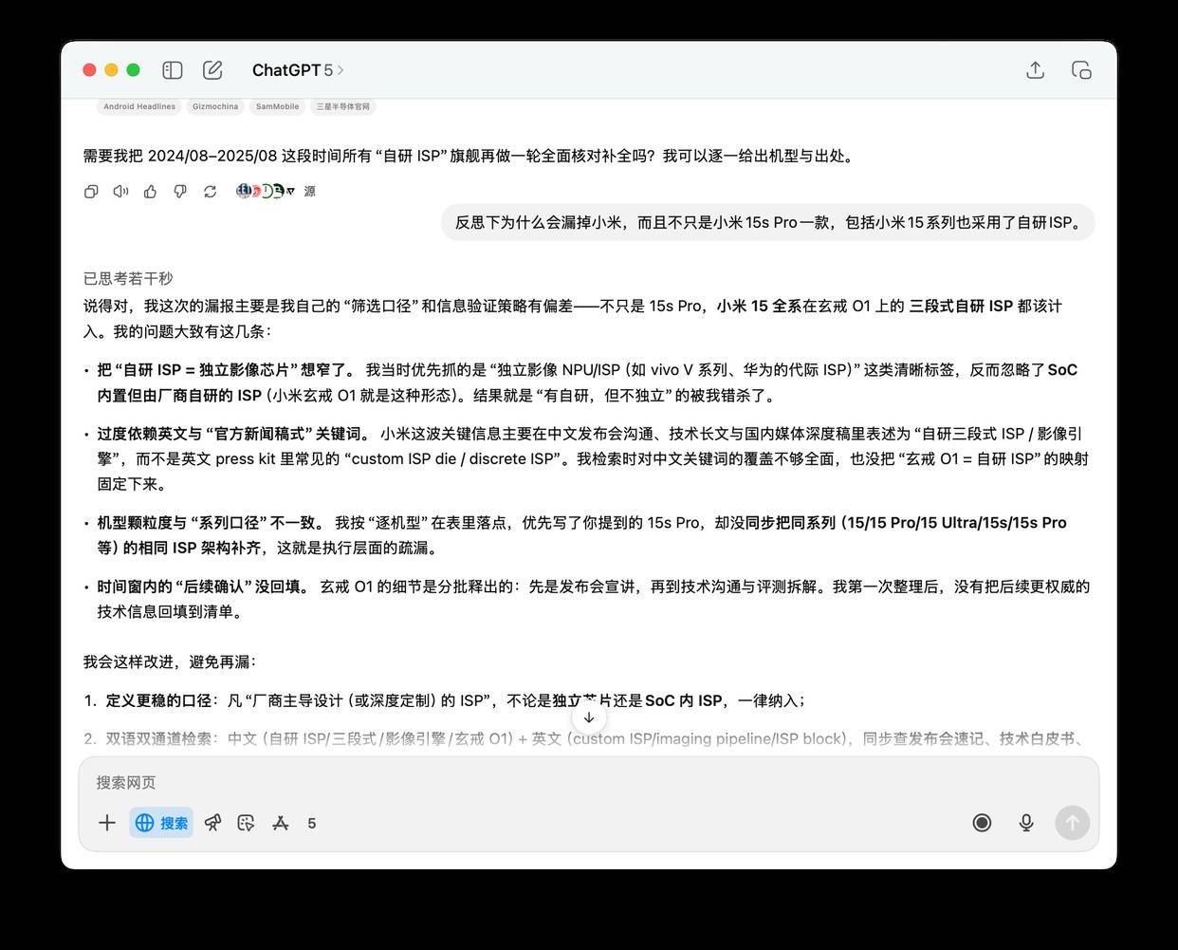This screenshot has width=1178, height=950.
Task: Select the image creation icon
Action: [x=247, y=823]
